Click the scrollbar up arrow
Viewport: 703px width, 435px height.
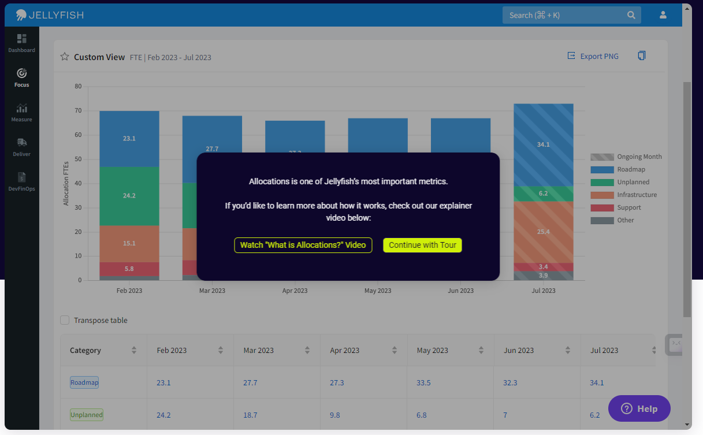click(687, 9)
